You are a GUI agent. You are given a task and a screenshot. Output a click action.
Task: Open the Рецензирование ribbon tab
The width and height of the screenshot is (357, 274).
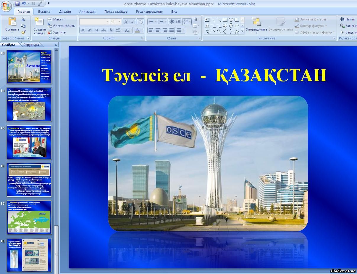point(149,12)
